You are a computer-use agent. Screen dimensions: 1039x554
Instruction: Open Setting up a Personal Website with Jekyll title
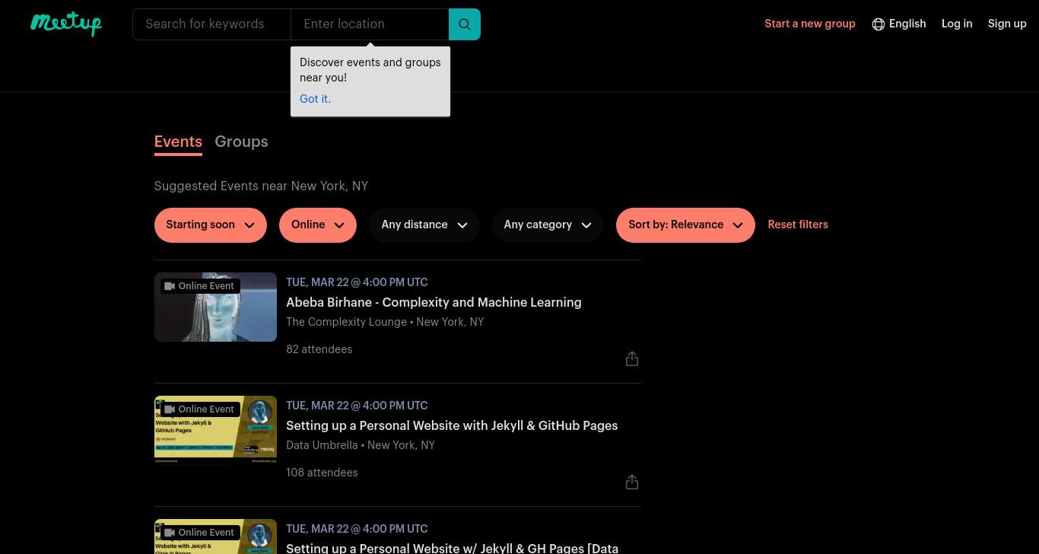452,426
